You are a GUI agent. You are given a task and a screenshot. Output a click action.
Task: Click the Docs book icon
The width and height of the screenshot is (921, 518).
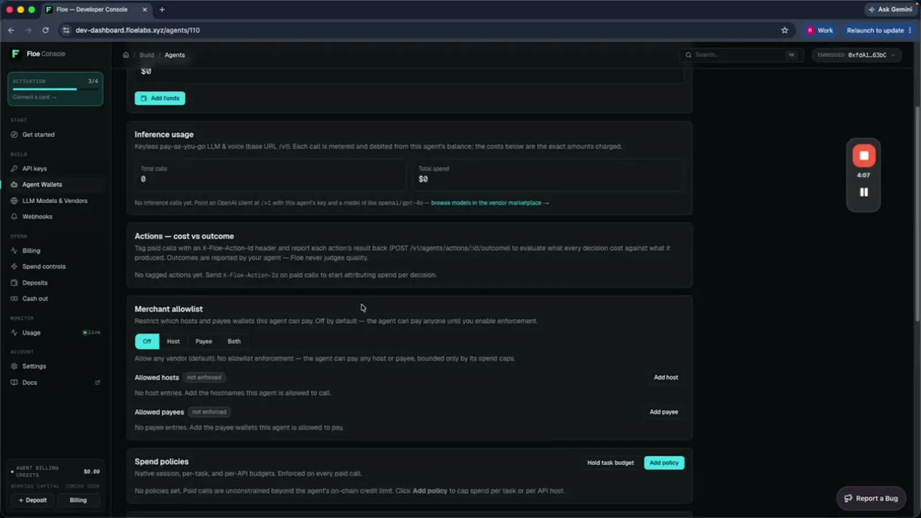14,383
